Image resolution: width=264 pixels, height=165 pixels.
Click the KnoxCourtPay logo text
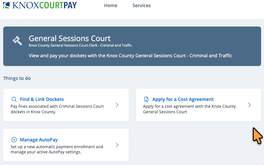point(44,5)
